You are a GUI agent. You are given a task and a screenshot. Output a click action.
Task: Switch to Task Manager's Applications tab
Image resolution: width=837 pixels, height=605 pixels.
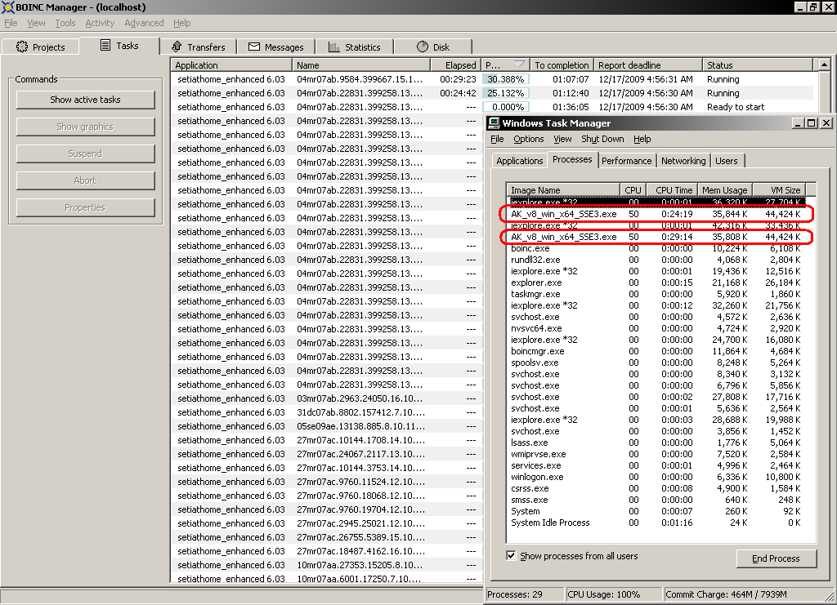519,161
